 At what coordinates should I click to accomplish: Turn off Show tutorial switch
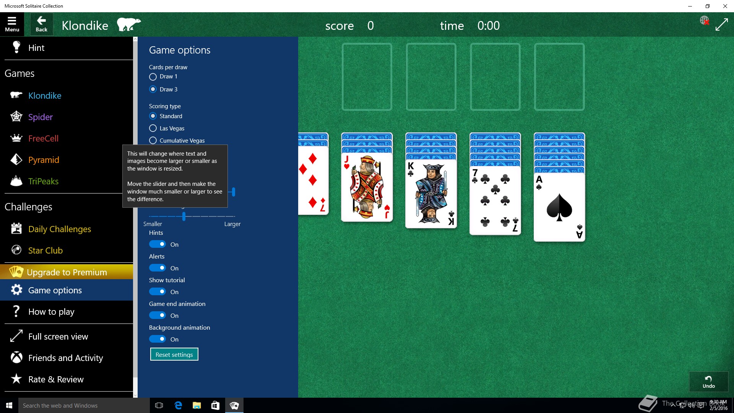(158, 291)
